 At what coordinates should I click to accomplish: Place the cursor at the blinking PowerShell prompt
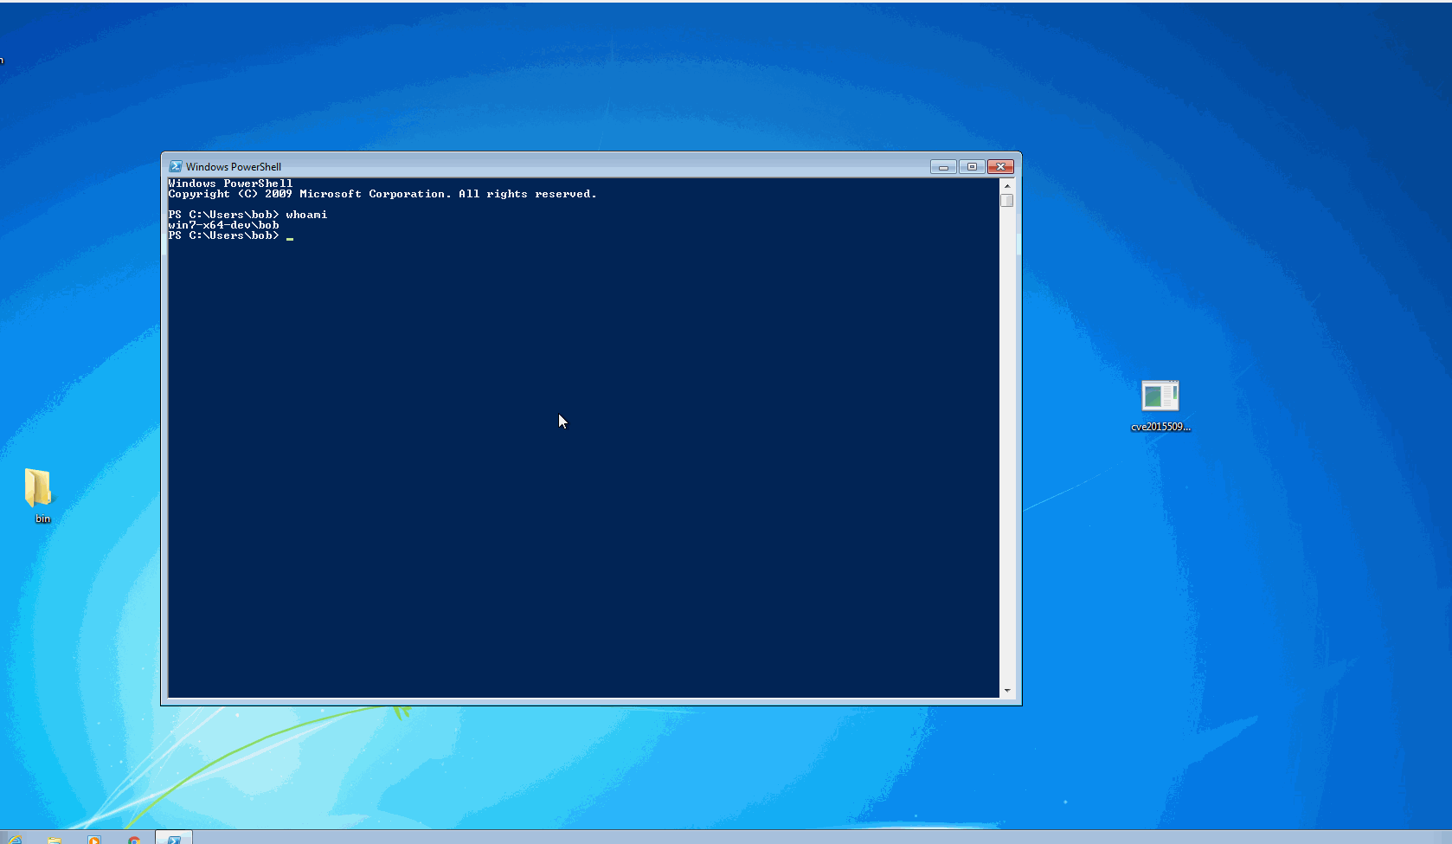click(290, 236)
